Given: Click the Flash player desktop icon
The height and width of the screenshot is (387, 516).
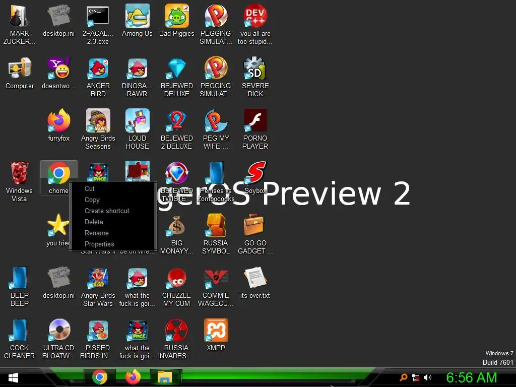Looking at the screenshot, I should (255, 129).
